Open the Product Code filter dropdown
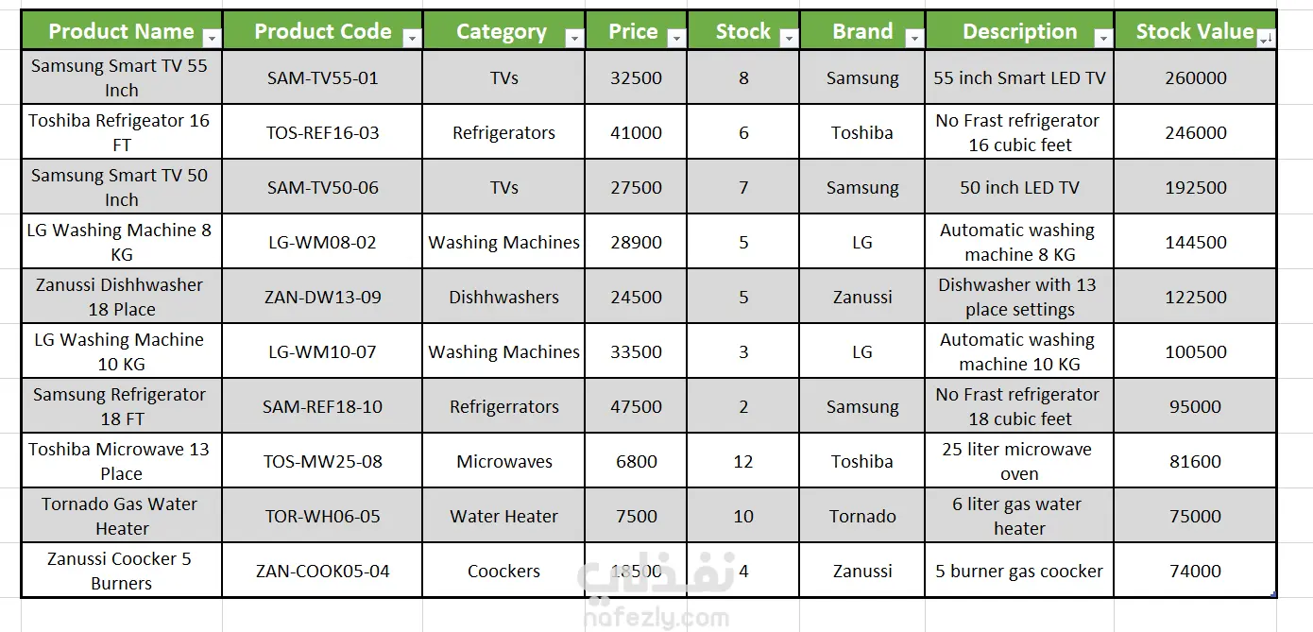This screenshot has width=1313, height=632. coord(411,38)
